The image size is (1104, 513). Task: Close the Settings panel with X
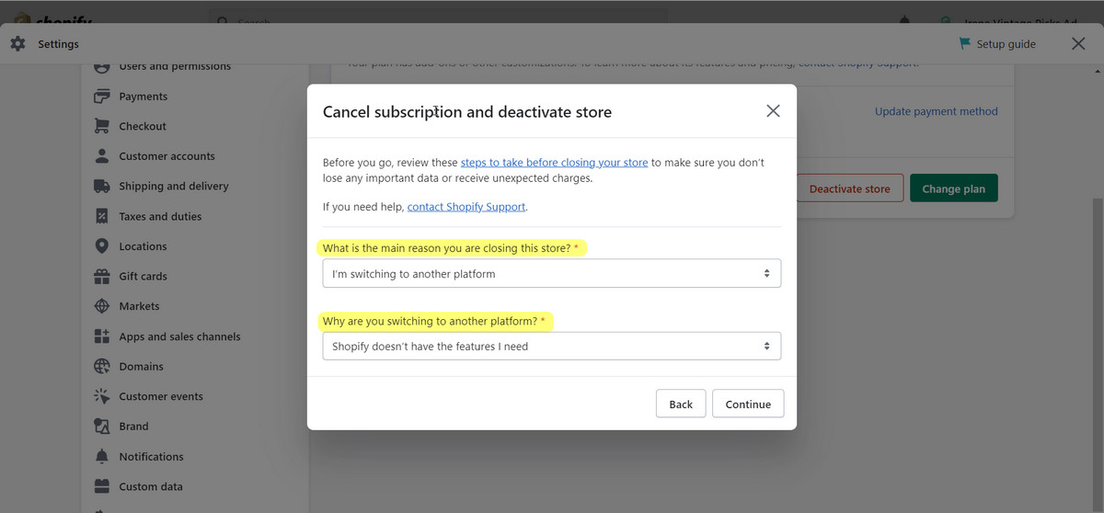pyautogui.click(x=1078, y=44)
